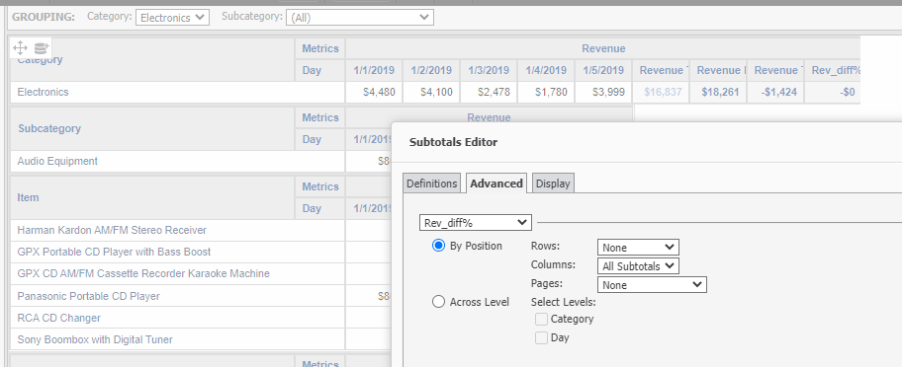
Task: Click the $1,780 revenue cell
Action: tap(546, 93)
